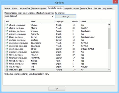Open the Title sort tab
The height and width of the screenshot is (93, 119).
pyautogui.click(x=97, y=9)
